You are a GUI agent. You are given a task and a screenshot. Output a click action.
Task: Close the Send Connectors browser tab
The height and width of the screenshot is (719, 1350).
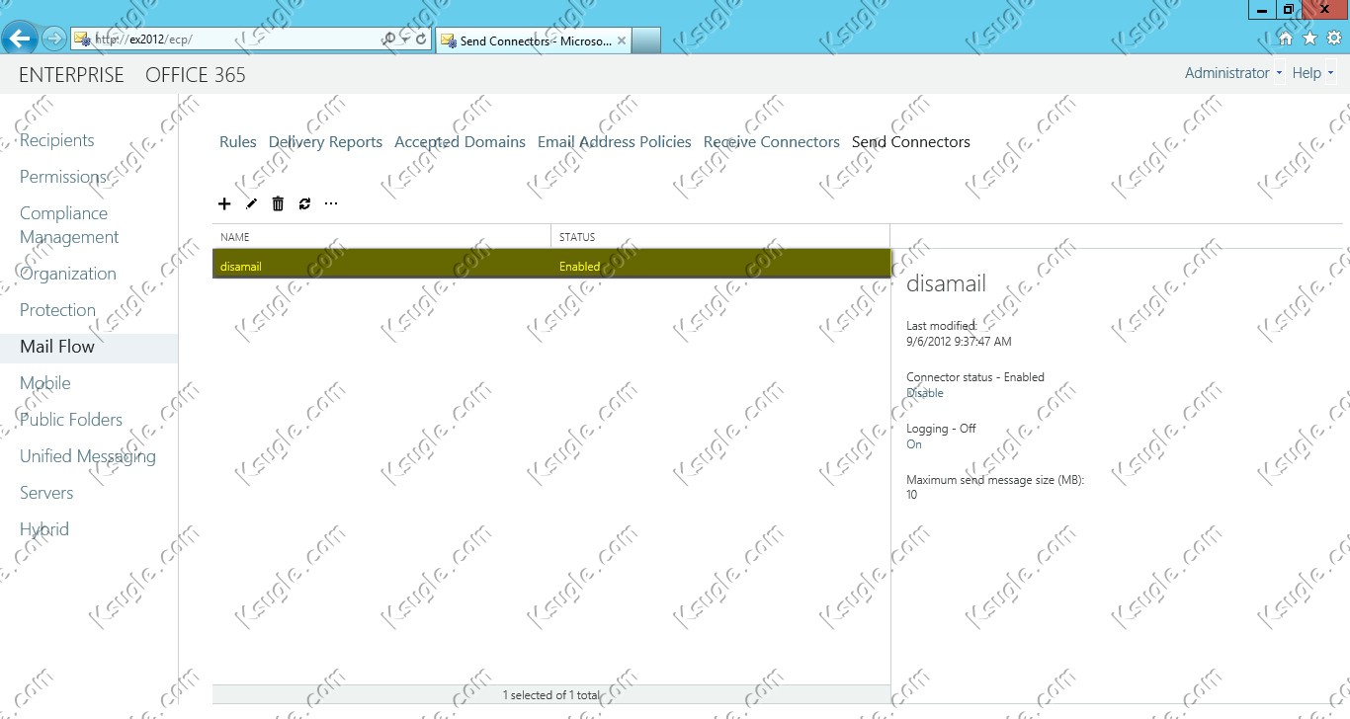[x=622, y=40]
